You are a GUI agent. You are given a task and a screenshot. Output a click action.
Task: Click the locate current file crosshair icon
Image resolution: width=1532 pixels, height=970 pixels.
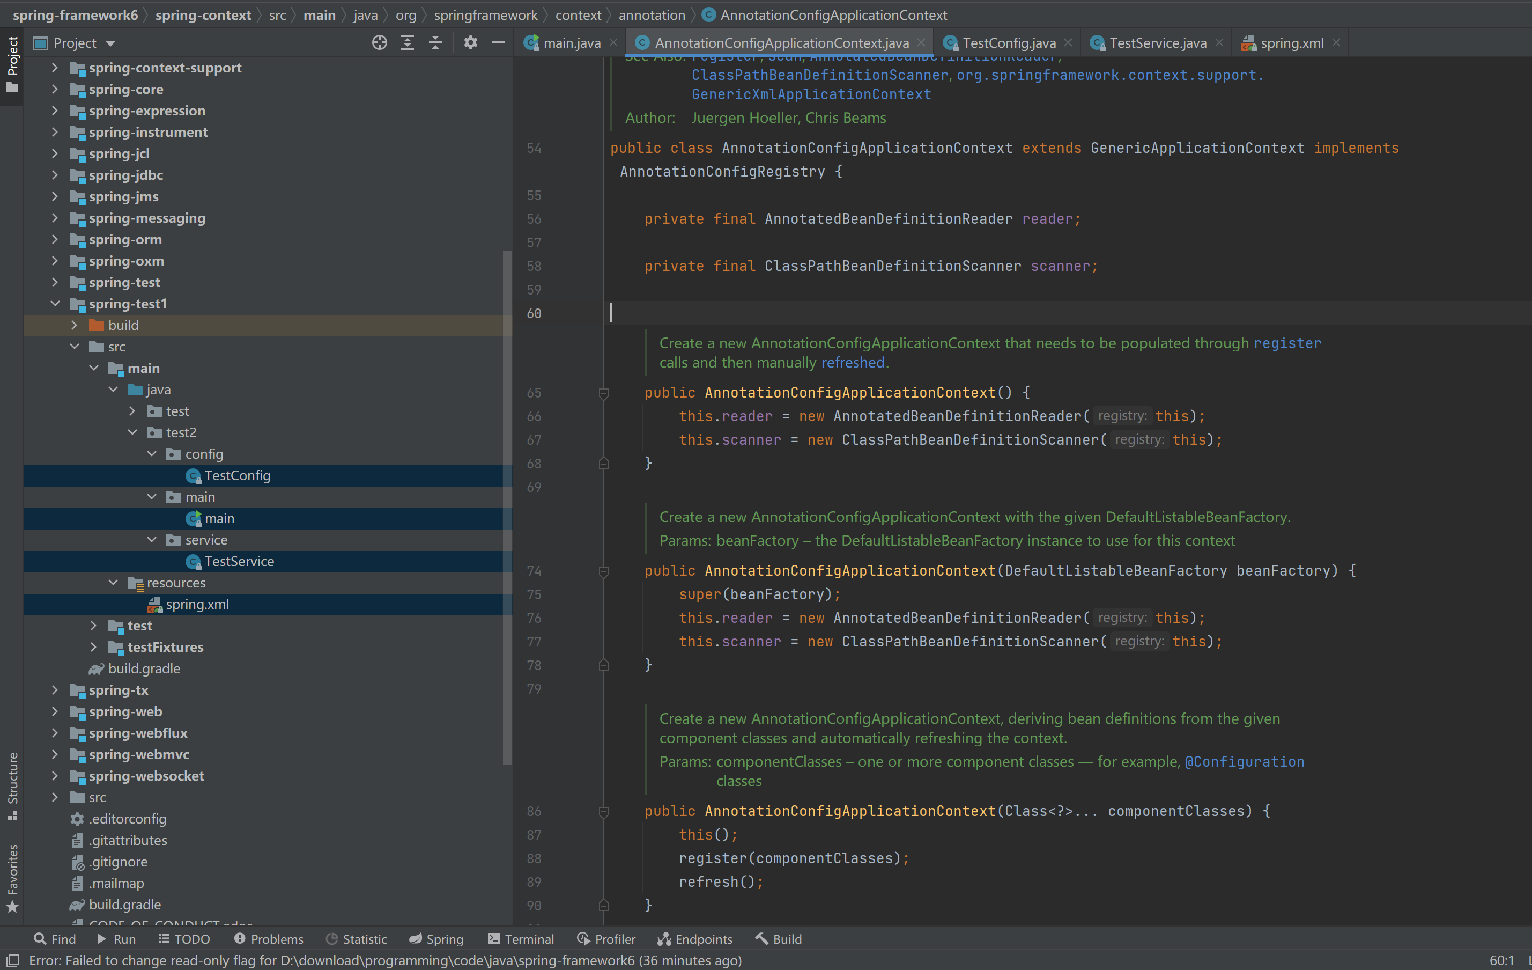tap(379, 42)
